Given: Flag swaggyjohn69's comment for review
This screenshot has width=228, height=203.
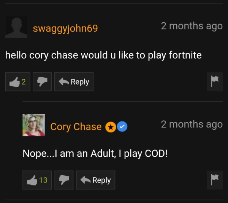Looking at the screenshot, I should (215, 82).
